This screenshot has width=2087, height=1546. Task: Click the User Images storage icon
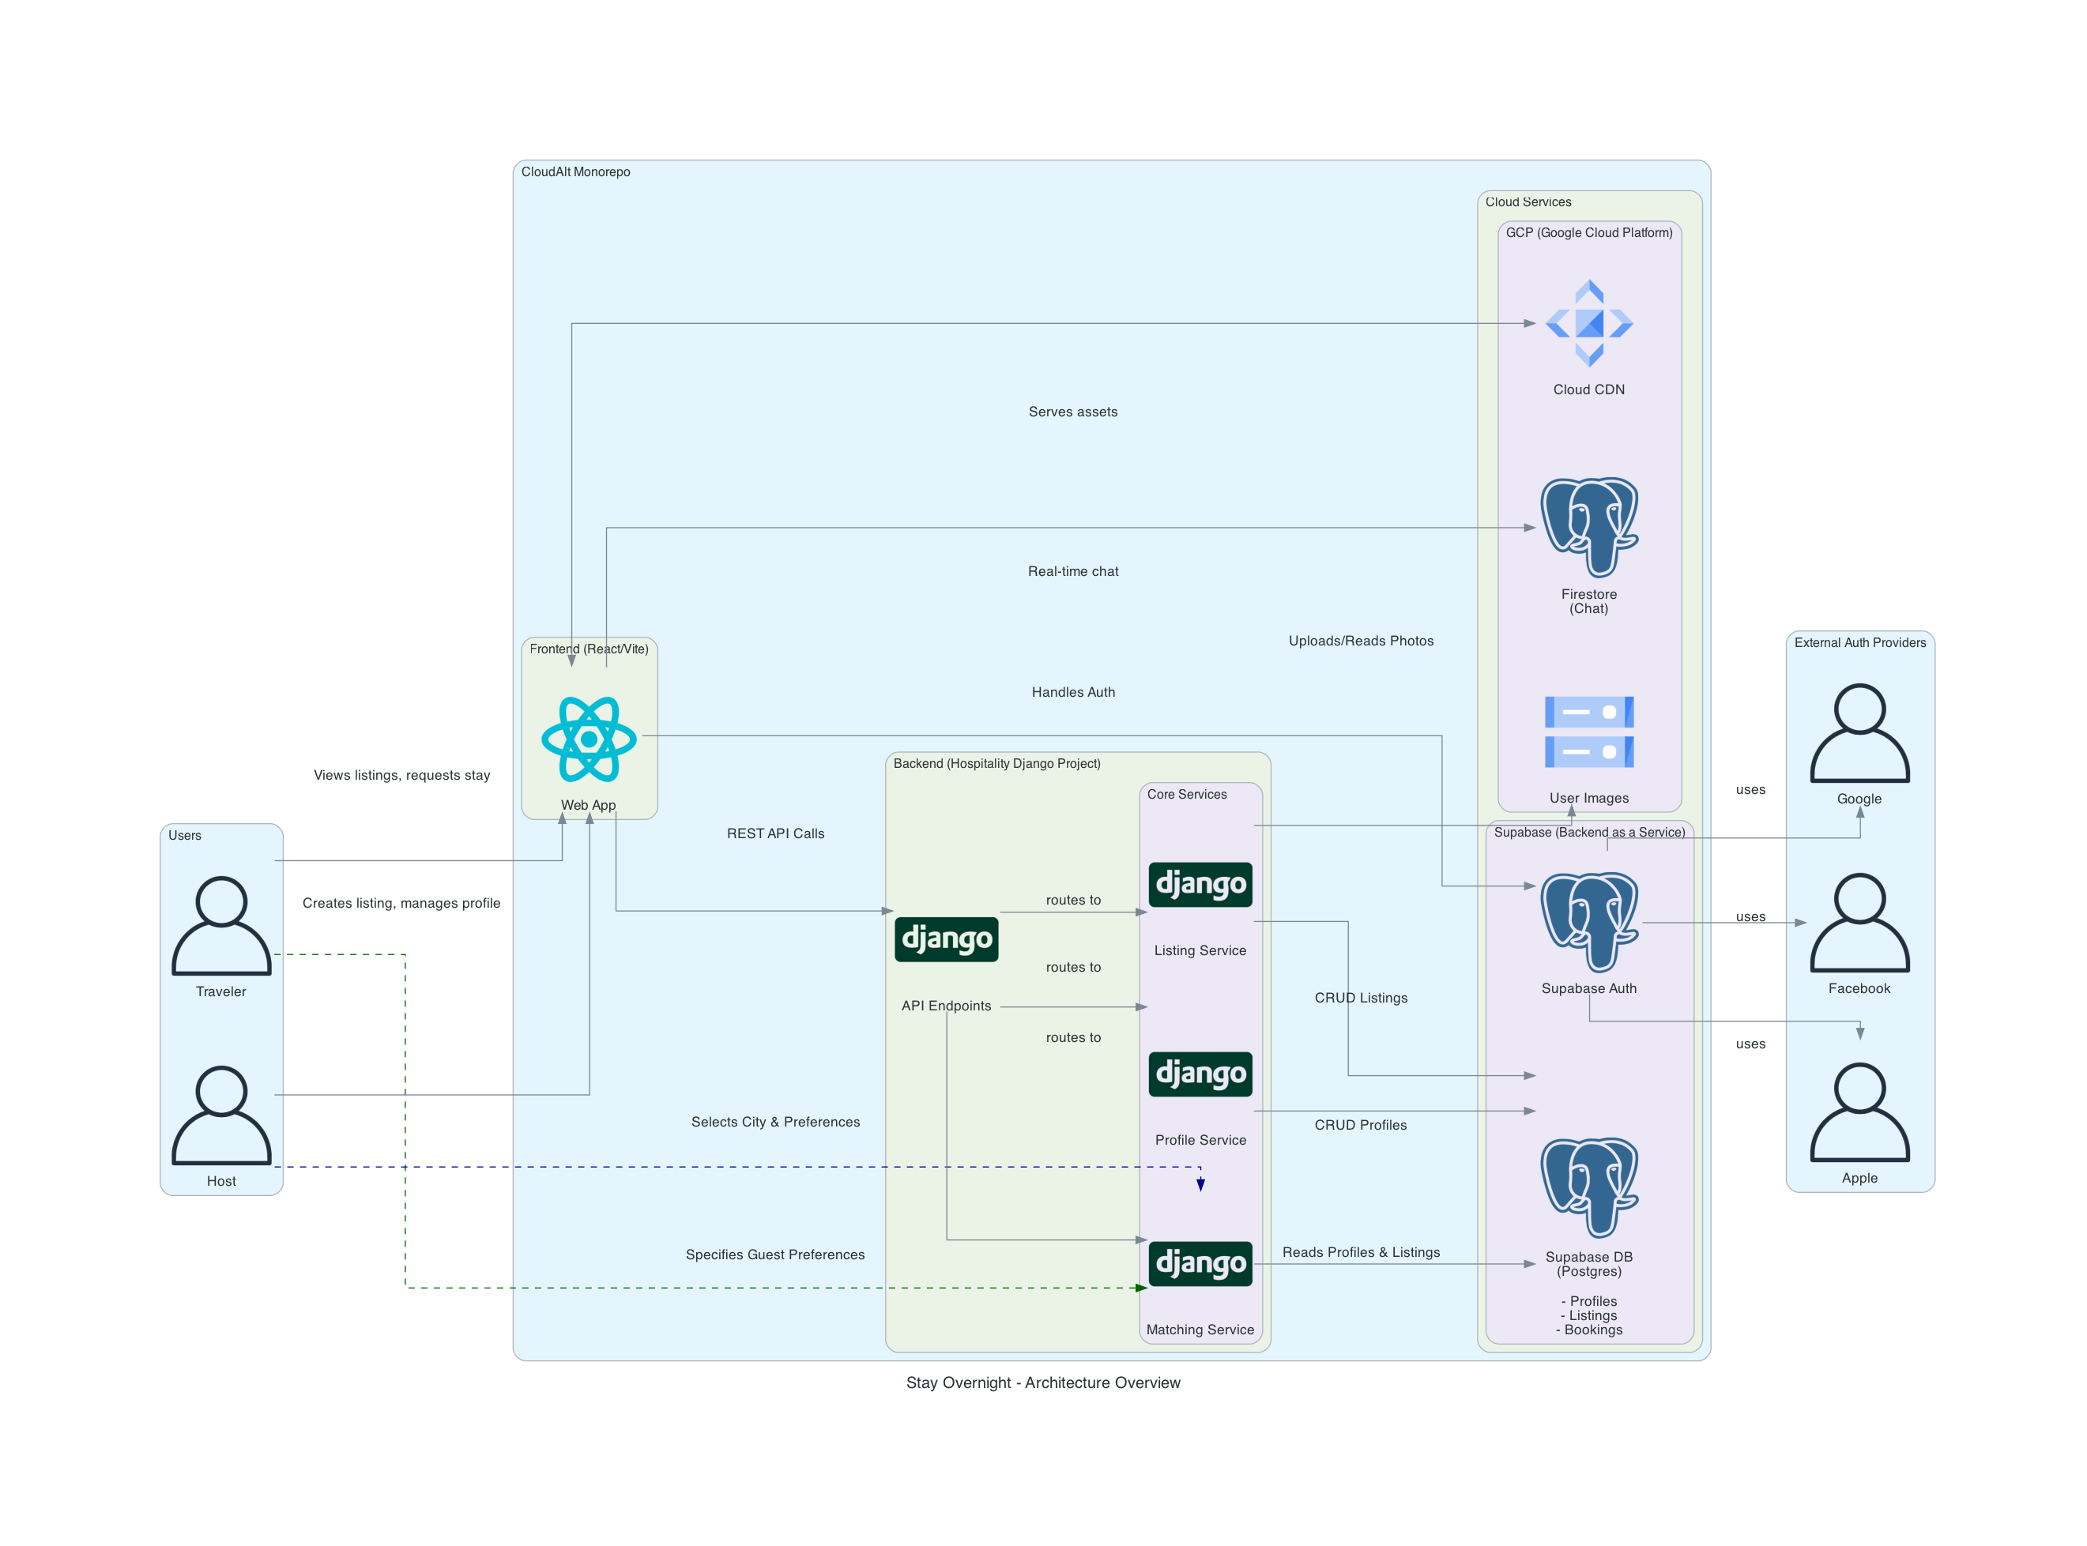pos(1588,732)
